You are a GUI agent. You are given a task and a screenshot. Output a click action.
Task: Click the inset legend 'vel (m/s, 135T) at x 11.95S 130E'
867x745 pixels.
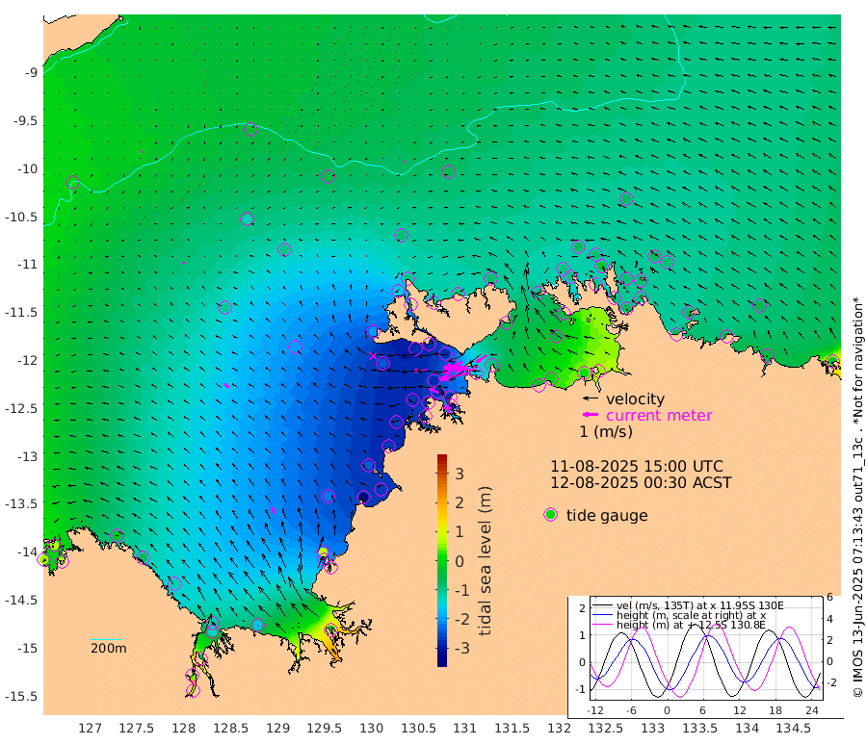[700, 605]
